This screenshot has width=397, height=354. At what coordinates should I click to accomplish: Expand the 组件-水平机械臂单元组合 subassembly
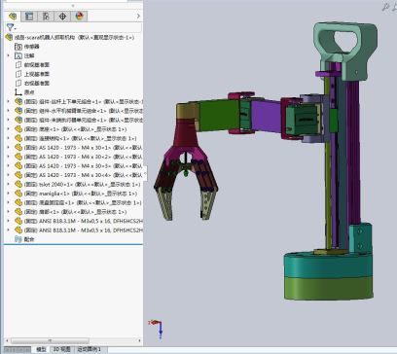(x=8, y=111)
